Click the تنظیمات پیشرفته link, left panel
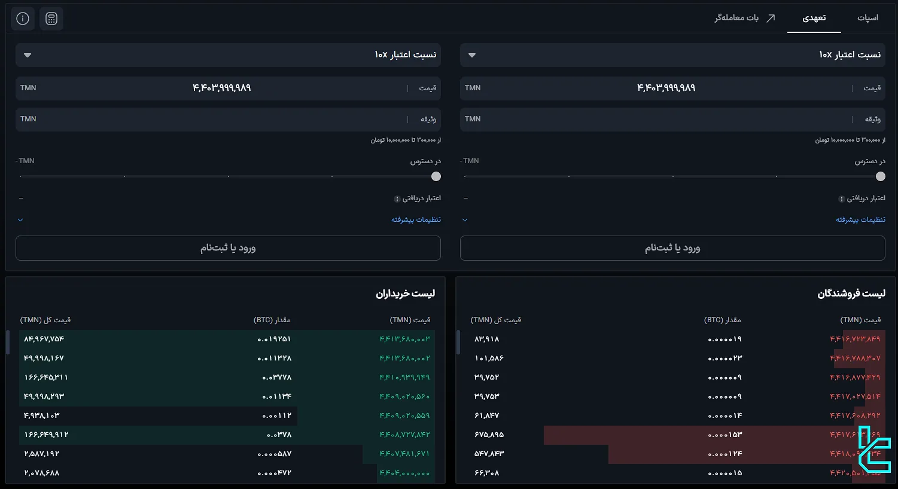Viewport: 898px width, 489px height. click(415, 219)
